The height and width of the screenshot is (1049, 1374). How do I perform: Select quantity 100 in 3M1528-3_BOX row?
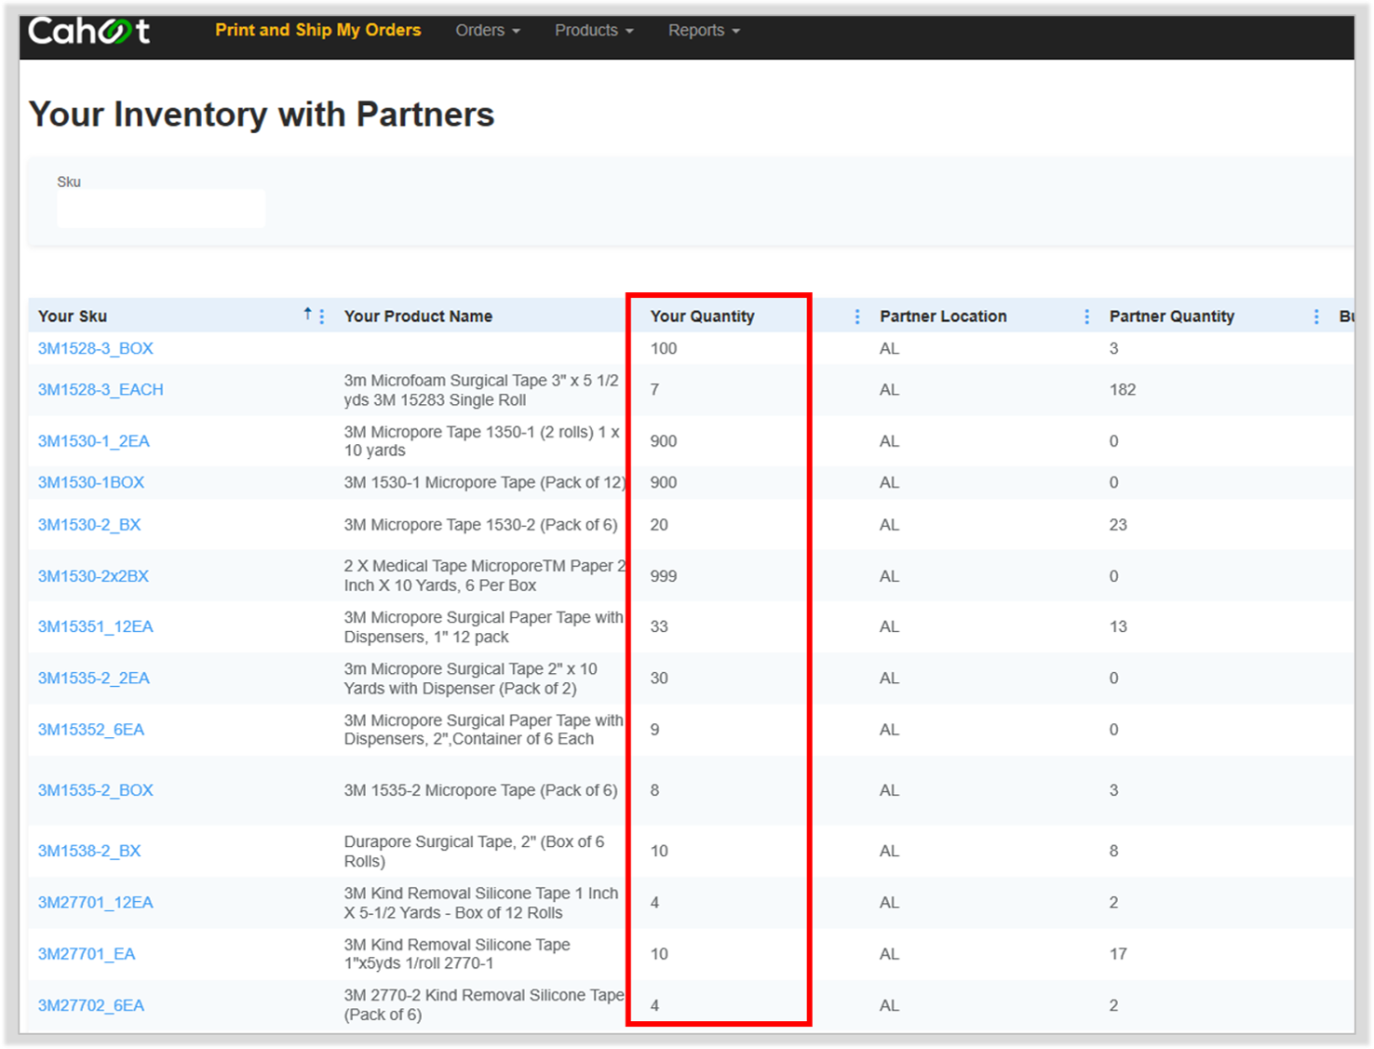pos(664,348)
